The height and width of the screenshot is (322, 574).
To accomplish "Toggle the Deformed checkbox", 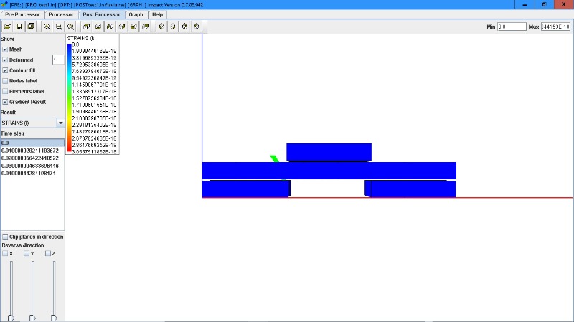I will [5, 60].
